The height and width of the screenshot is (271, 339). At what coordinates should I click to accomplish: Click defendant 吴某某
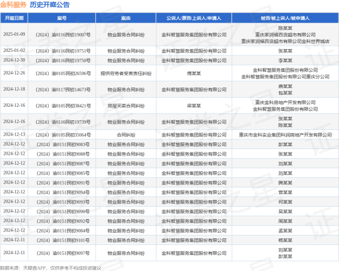285,212
